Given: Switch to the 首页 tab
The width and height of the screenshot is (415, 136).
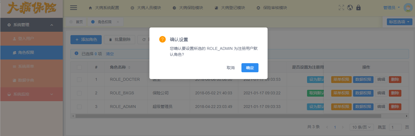Looking at the screenshot, I should pos(76,22).
